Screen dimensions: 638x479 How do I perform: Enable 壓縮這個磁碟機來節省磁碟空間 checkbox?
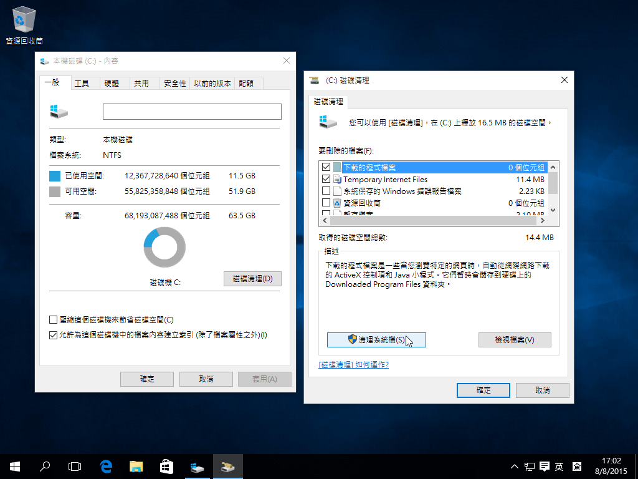point(53,320)
